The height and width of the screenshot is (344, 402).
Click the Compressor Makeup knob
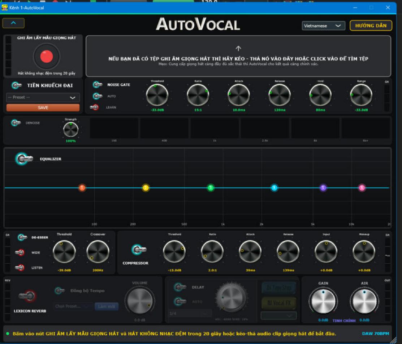point(364,252)
